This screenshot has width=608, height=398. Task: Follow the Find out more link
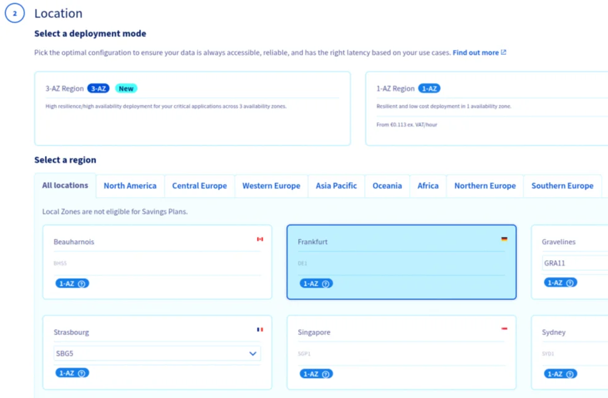[476, 52]
